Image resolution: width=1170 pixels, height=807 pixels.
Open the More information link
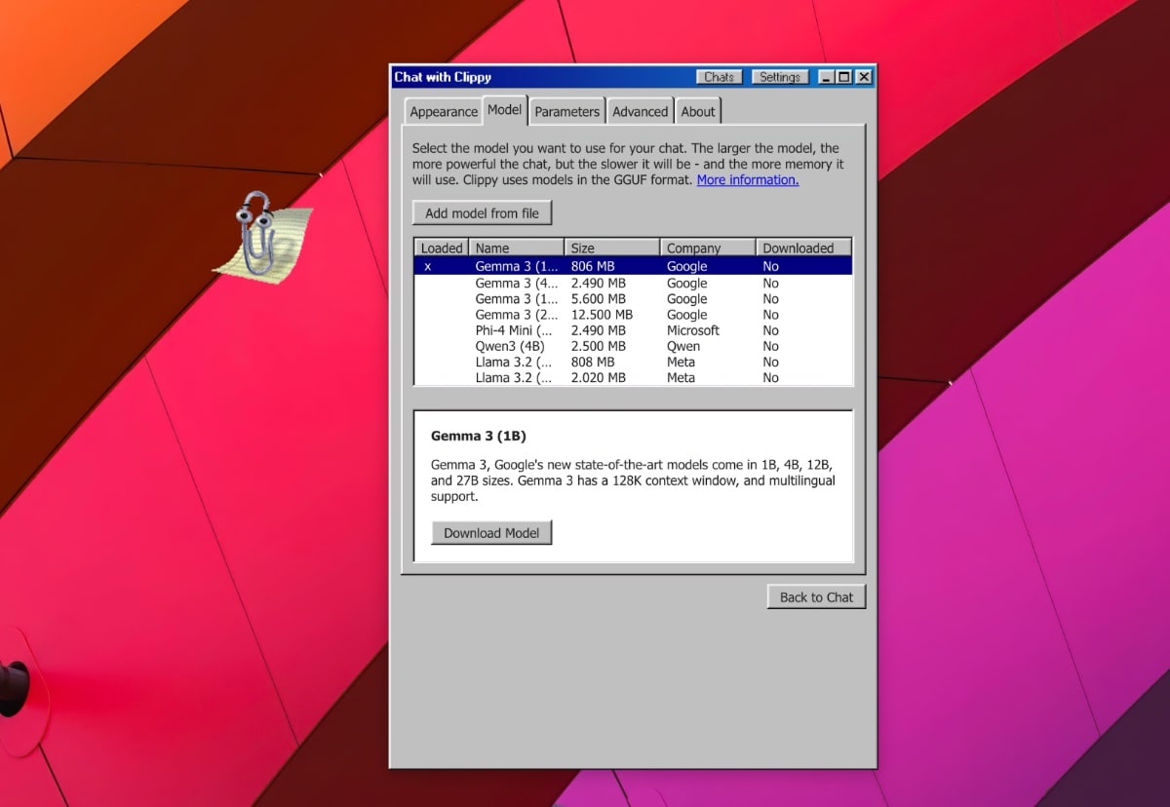click(x=747, y=180)
